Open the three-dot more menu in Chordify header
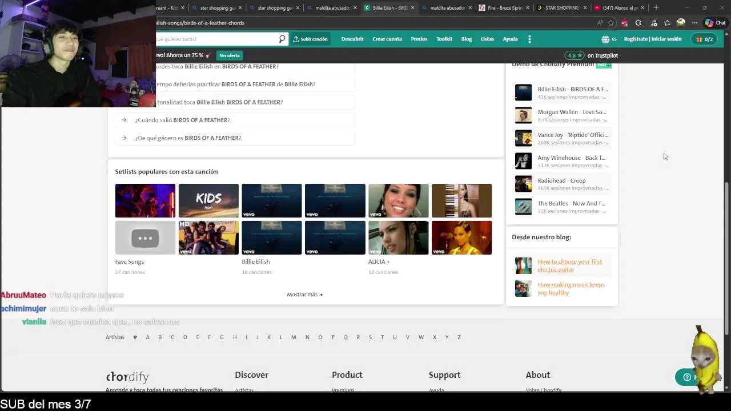The width and height of the screenshot is (731, 411). [x=529, y=39]
